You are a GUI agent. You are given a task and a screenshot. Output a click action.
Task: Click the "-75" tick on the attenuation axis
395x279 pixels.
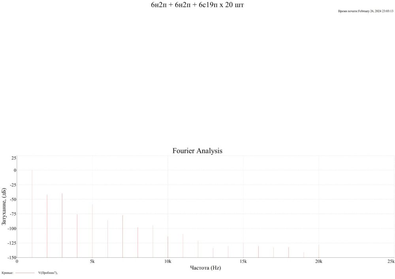coord(12,214)
